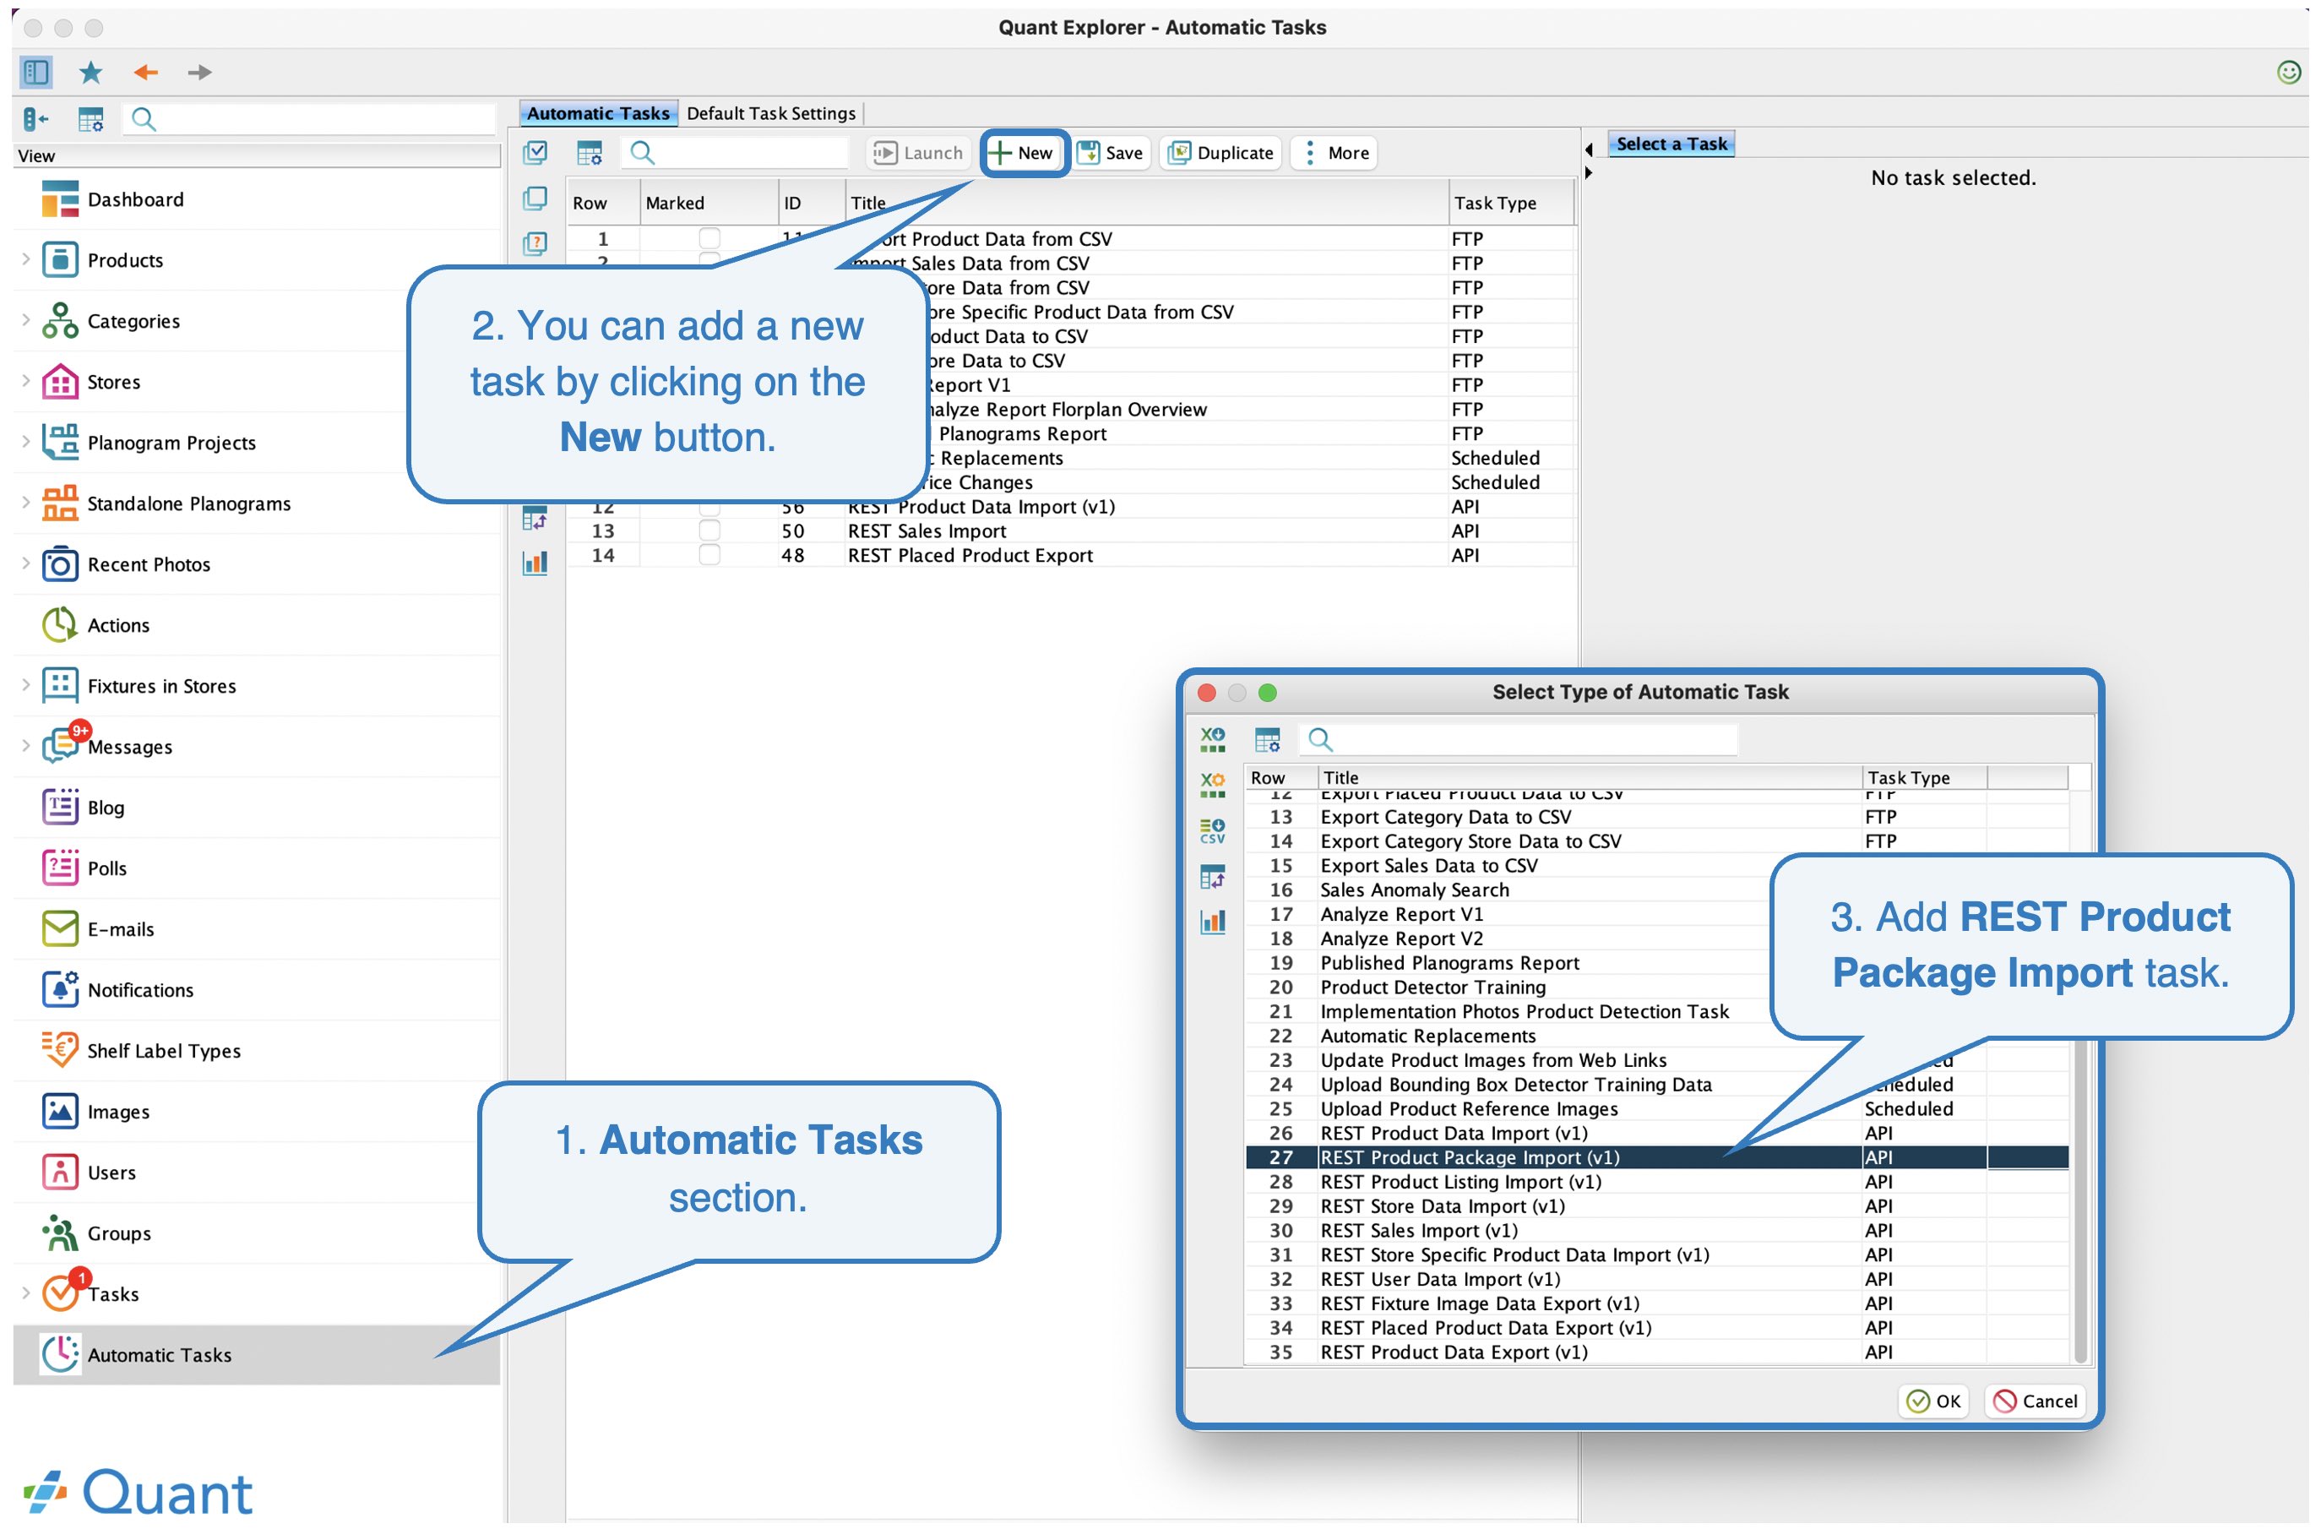This screenshot has height=1529, width=2321.
Task: Select REST User Data Import (v1) row
Action: point(1658,1281)
